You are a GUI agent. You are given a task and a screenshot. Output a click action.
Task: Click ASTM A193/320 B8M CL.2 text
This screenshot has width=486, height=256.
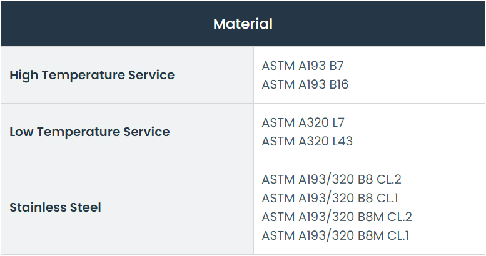(337, 217)
